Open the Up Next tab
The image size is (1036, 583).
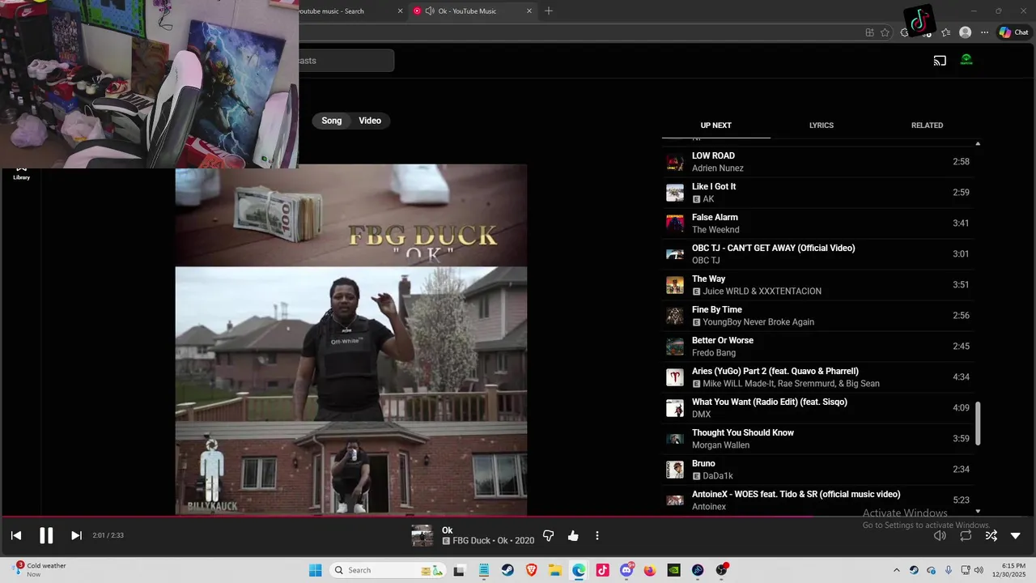[715, 126]
